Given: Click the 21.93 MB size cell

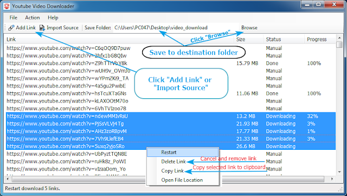Looking at the screenshot, I should tap(247, 123).
